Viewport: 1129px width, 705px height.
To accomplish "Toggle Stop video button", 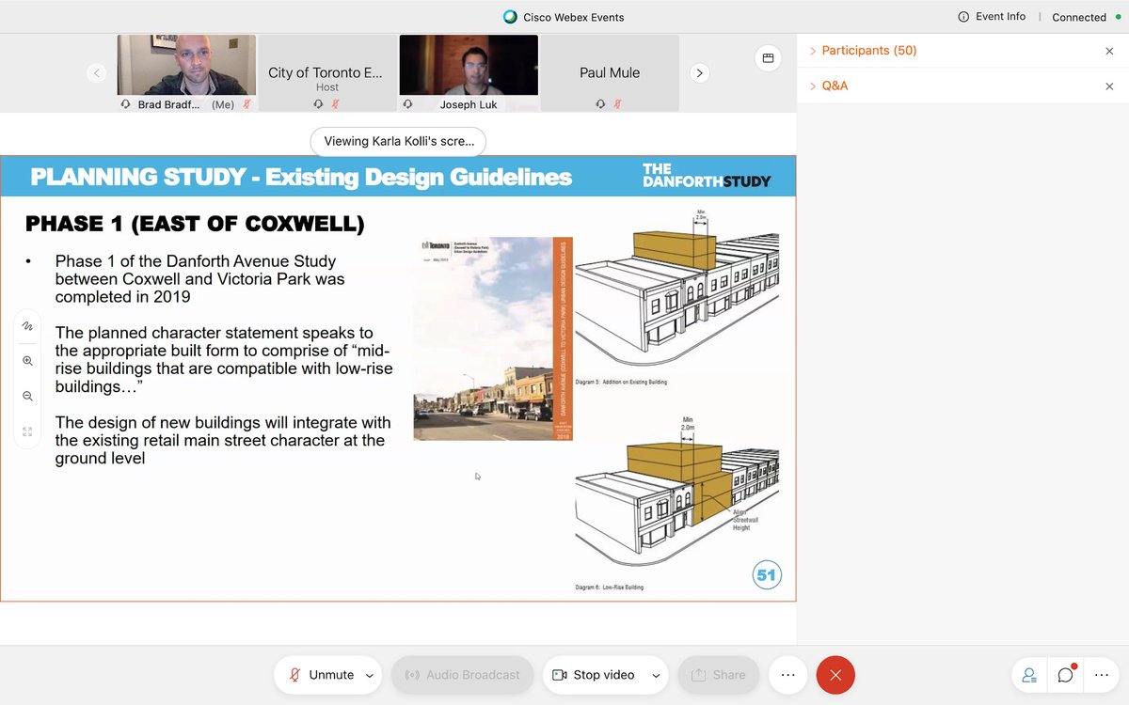I will coord(593,675).
